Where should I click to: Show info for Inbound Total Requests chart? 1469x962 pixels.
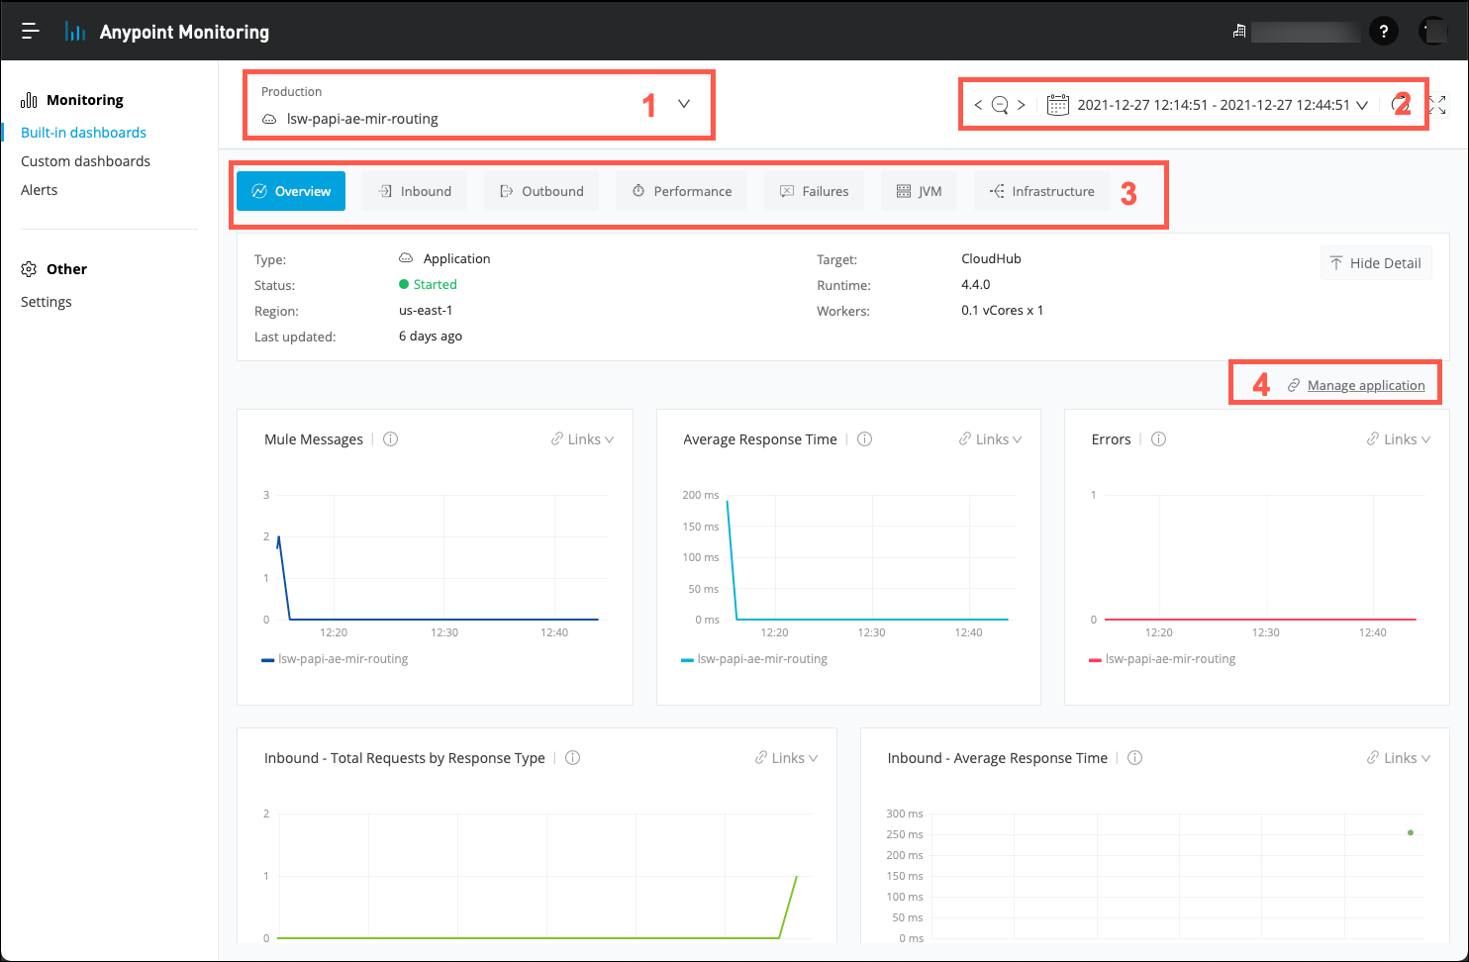pyautogui.click(x=572, y=758)
